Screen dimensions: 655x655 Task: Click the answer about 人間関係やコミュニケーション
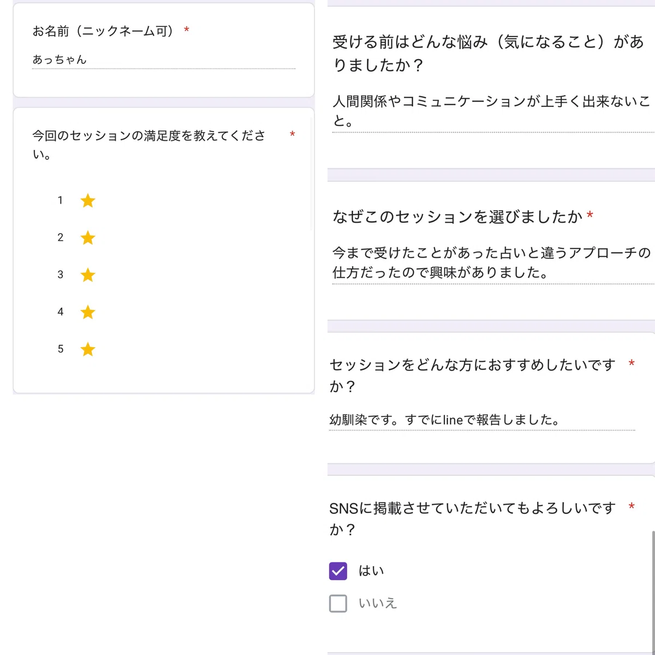tap(492, 111)
